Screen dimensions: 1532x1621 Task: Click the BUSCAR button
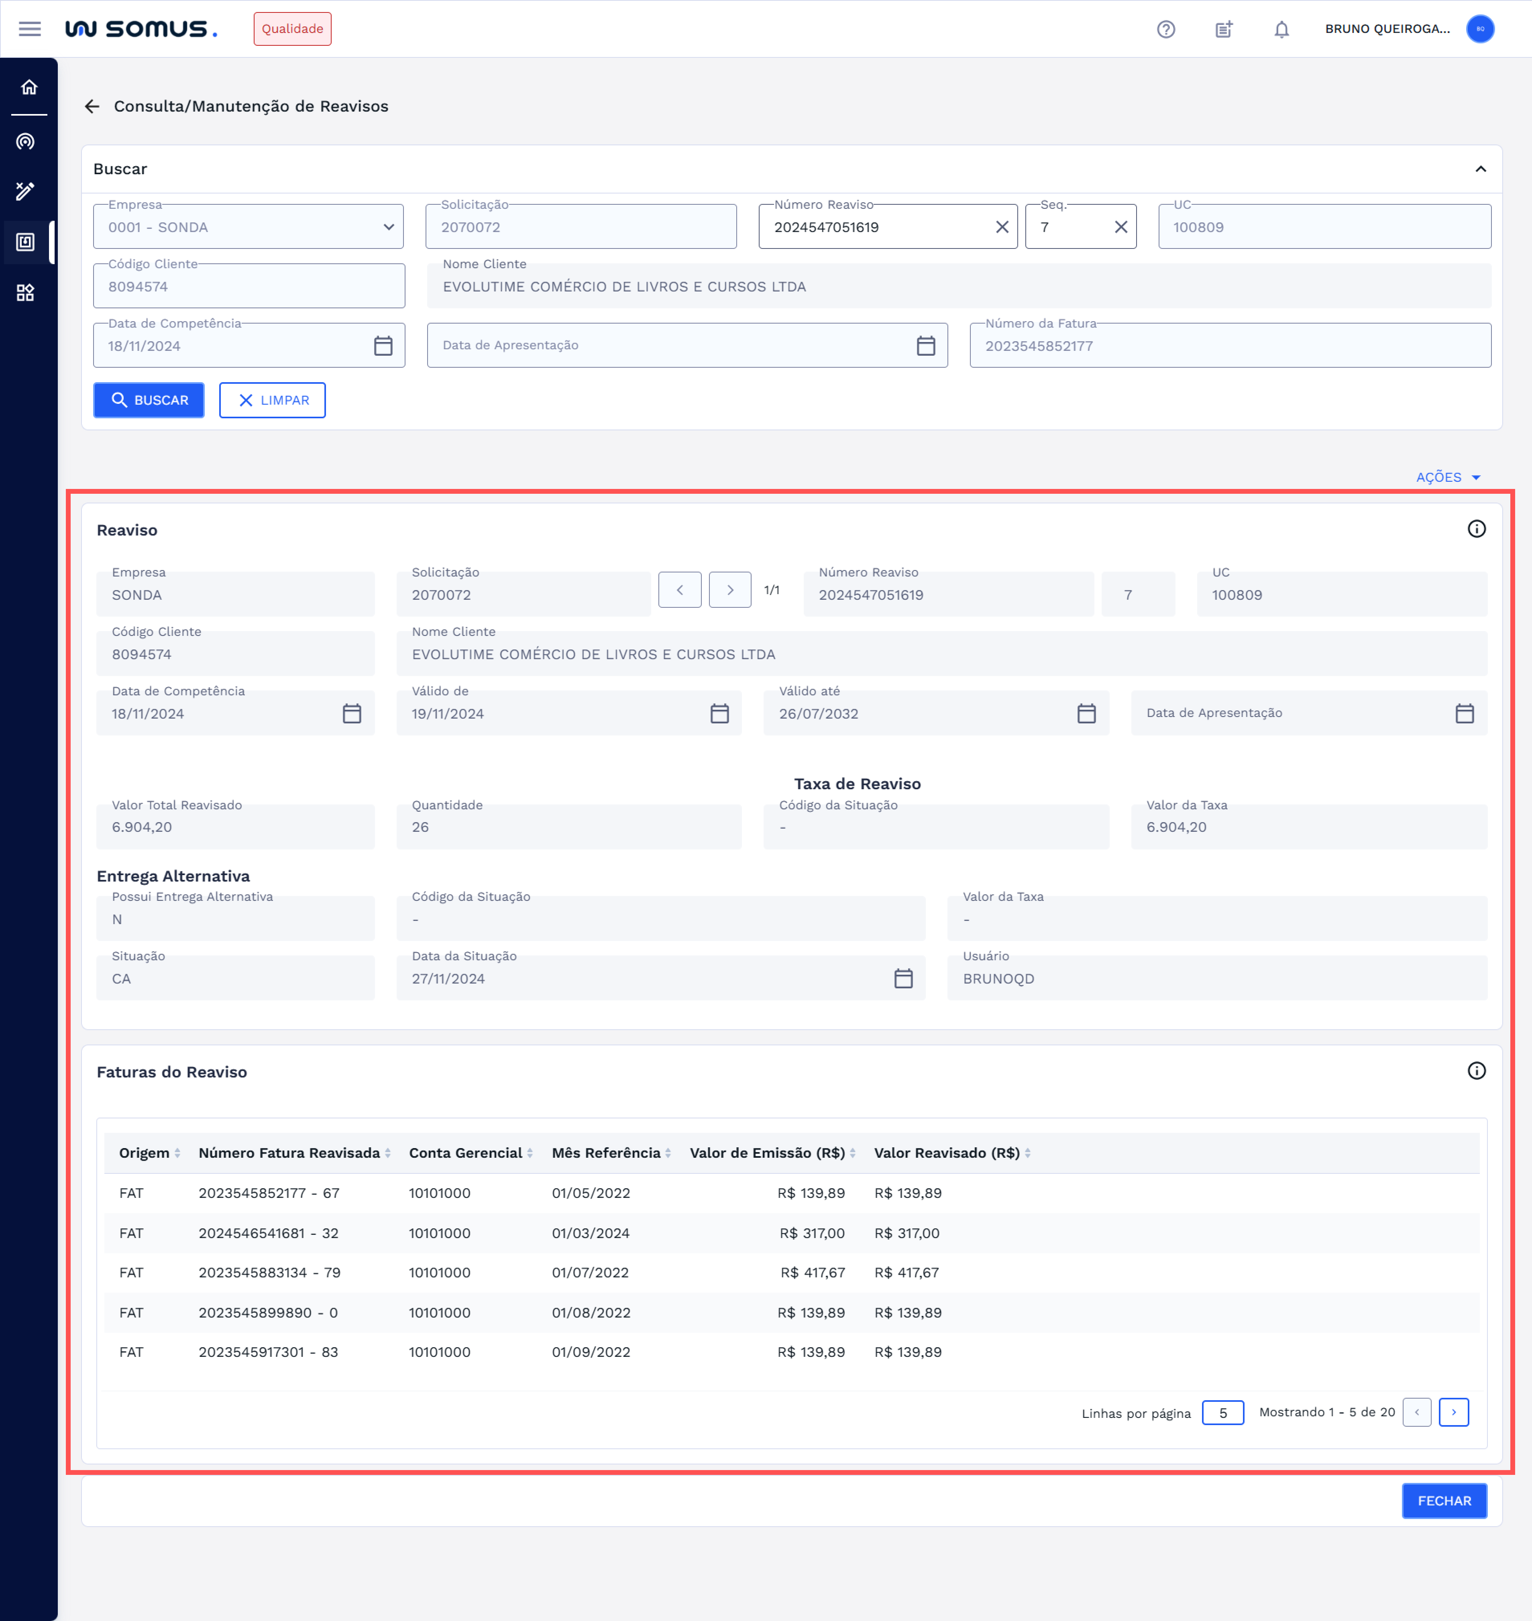coord(149,400)
